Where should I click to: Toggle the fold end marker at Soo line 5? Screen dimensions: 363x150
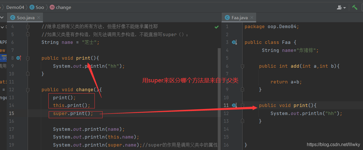point(28,34)
